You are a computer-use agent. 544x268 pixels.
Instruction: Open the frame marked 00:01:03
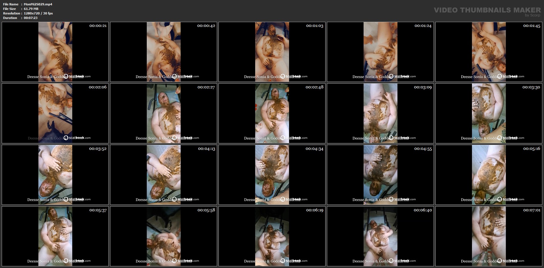coord(272,52)
